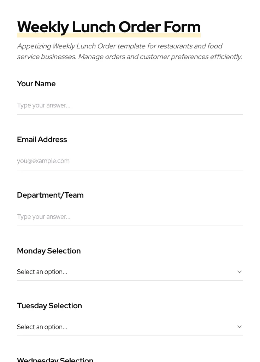Select the Department/Team text field
The width and height of the screenshot is (260, 362).
(x=130, y=217)
